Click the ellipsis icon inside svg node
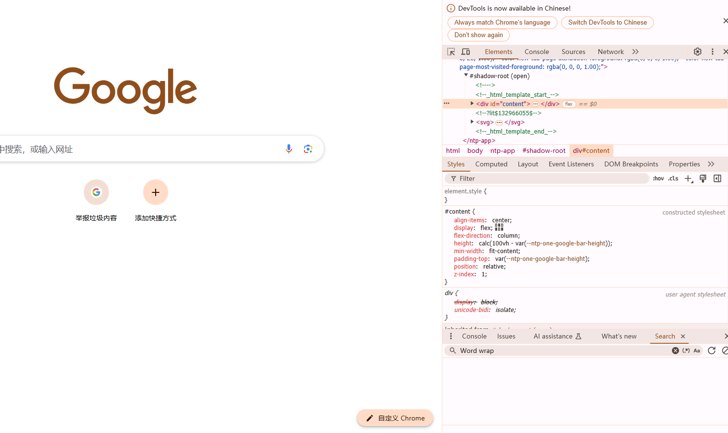 click(x=499, y=122)
